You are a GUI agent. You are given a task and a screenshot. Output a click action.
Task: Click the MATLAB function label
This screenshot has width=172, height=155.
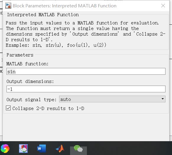pos(27,64)
